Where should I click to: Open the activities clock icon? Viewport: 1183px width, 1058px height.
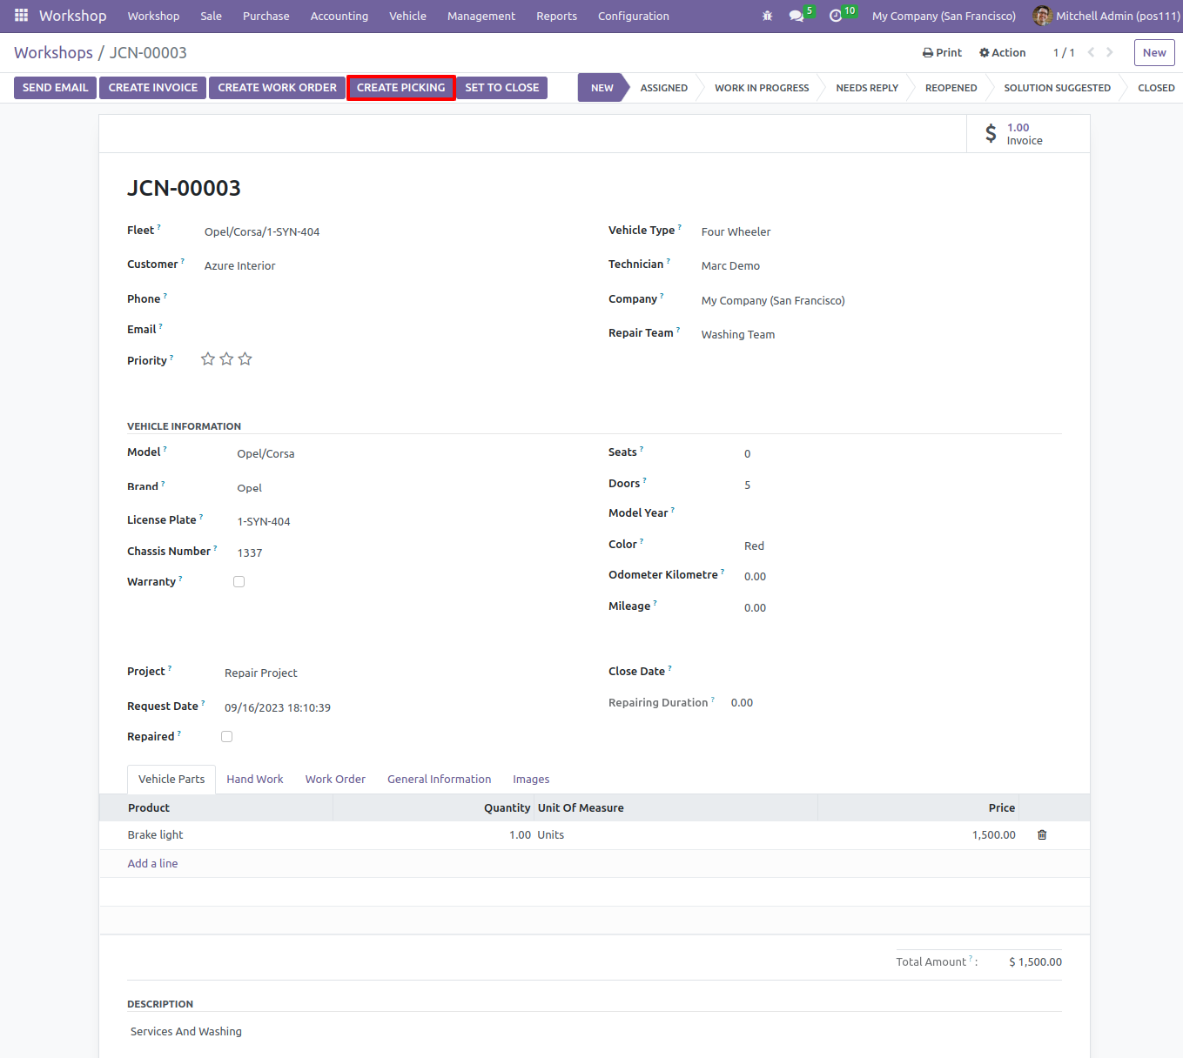coord(836,16)
